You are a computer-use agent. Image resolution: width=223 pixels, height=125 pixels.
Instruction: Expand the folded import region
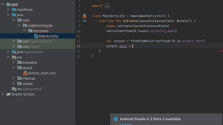[107, 6]
